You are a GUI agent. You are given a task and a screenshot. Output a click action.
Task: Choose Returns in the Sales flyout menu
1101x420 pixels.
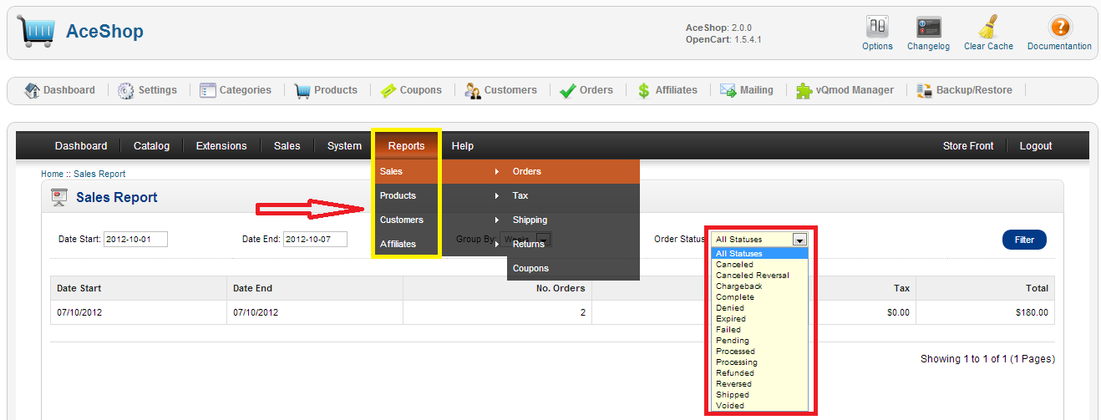point(573,244)
